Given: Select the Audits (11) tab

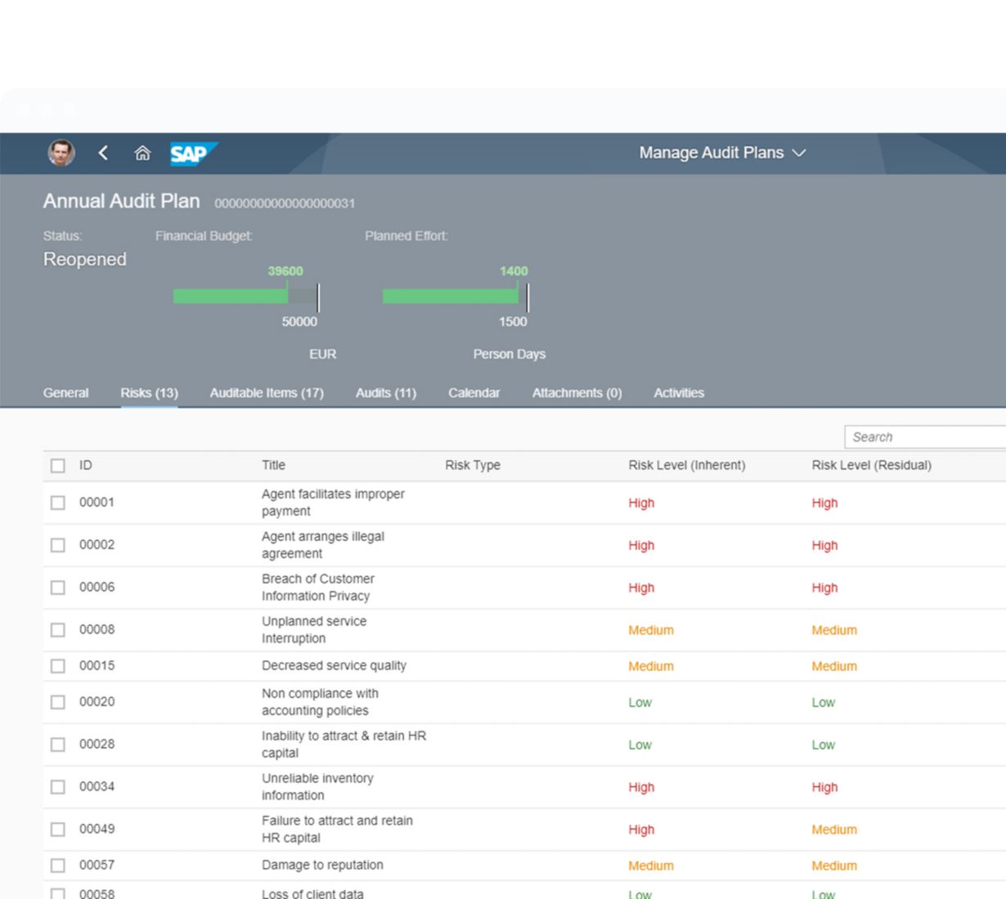Looking at the screenshot, I should pyautogui.click(x=385, y=393).
